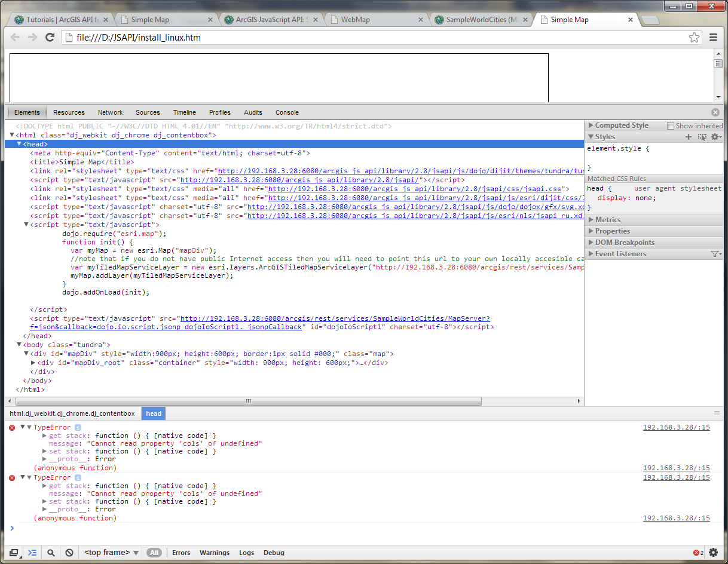Open the Chrome menu hamburger icon
The width and height of the screenshot is (728, 564).
pyautogui.click(x=713, y=38)
